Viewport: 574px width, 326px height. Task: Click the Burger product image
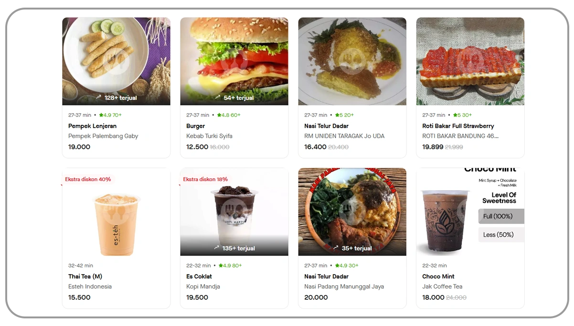tap(234, 61)
